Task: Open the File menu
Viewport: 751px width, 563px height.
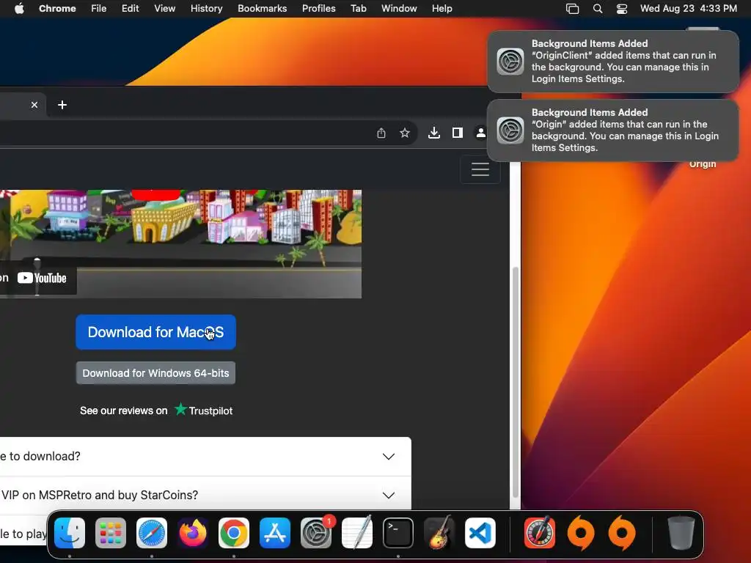Action: (x=99, y=9)
